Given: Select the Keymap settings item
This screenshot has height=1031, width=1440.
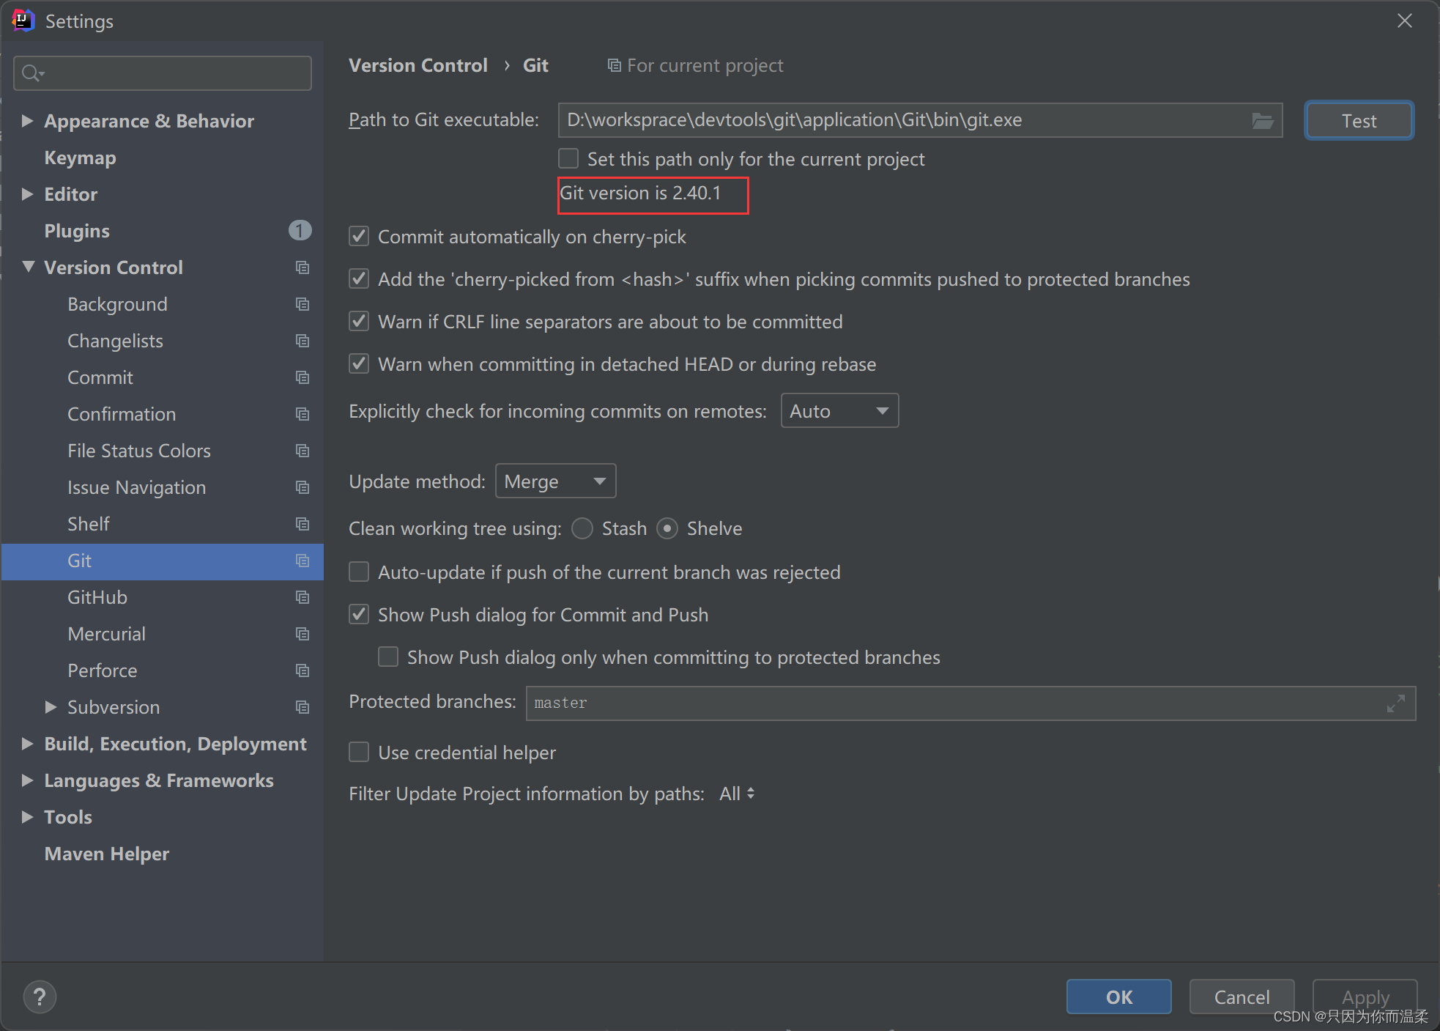Looking at the screenshot, I should tap(80, 158).
